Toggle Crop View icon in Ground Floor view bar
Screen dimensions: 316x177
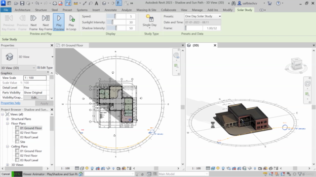click(x=98, y=168)
